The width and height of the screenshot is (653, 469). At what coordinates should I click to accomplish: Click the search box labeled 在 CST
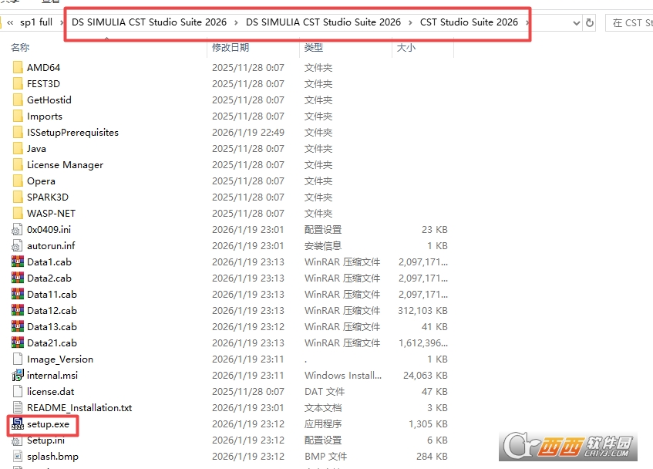point(630,23)
